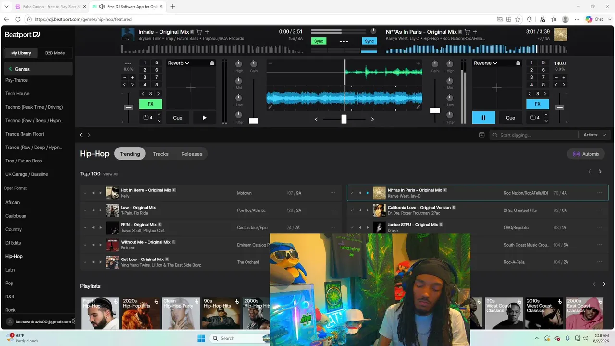This screenshot has height=346, width=615.
Task: Open the Artists search filter dropdown
Action: pyautogui.click(x=594, y=135)
